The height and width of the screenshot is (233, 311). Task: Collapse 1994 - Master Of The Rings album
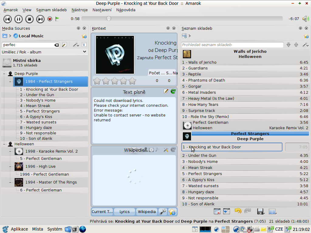click(x=10, y=182)
